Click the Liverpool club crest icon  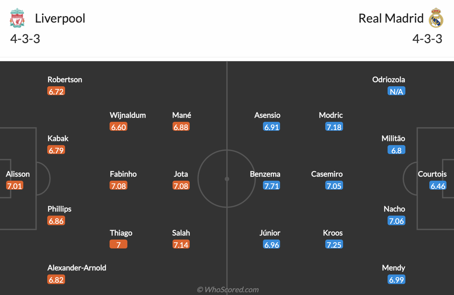[x=17, y=18]
